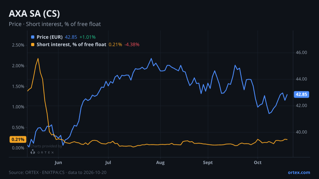Click the 1.00% left axis label
This screenshot has width=319, height=179.
pos(18,107)
